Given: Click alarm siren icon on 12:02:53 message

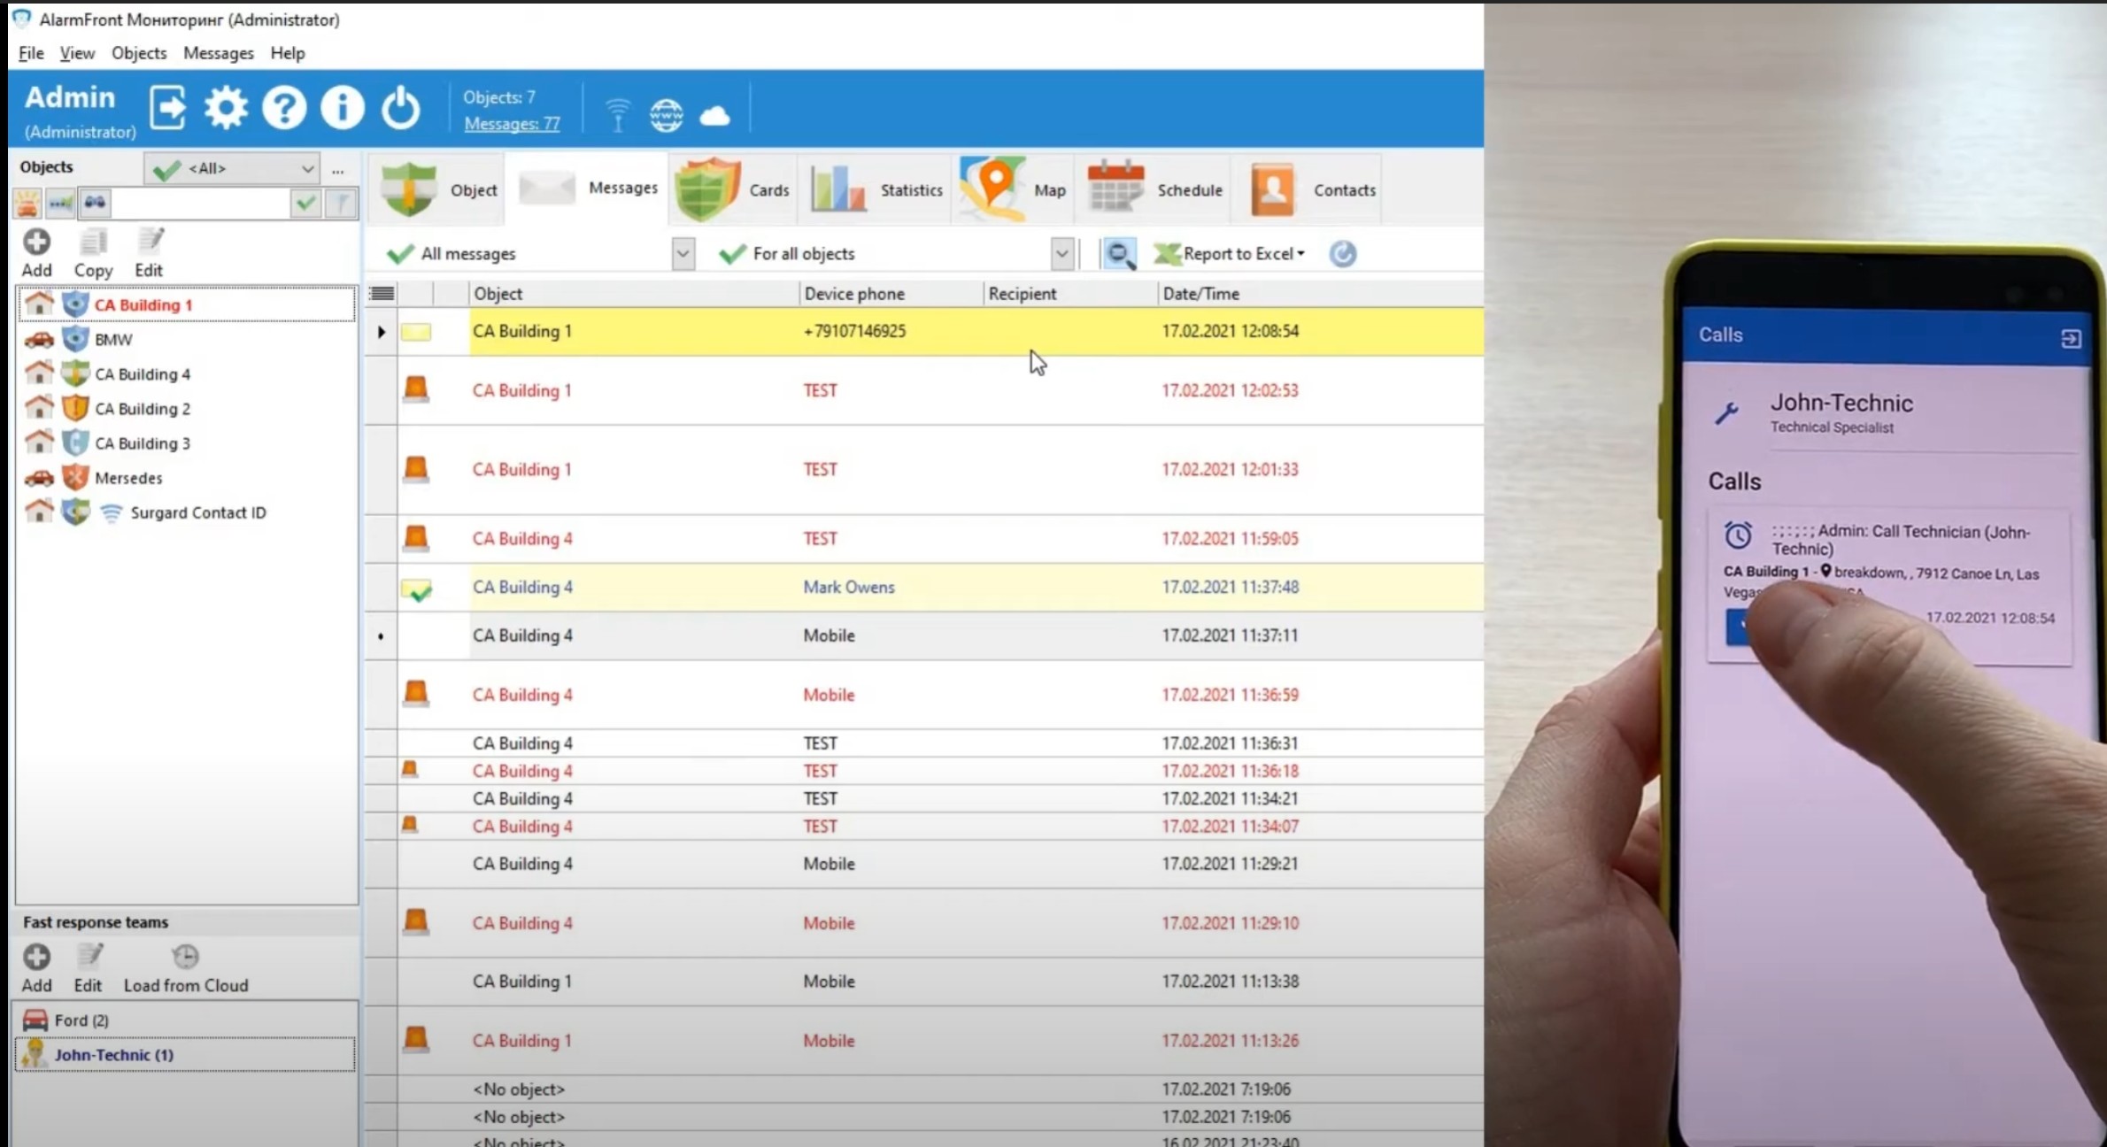Looking at the screenshot, I should (x=416, y=389).
